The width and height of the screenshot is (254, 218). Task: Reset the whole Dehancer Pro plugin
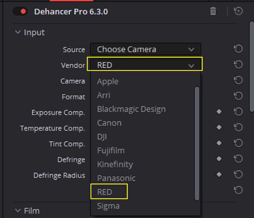(x=238, y=11)
